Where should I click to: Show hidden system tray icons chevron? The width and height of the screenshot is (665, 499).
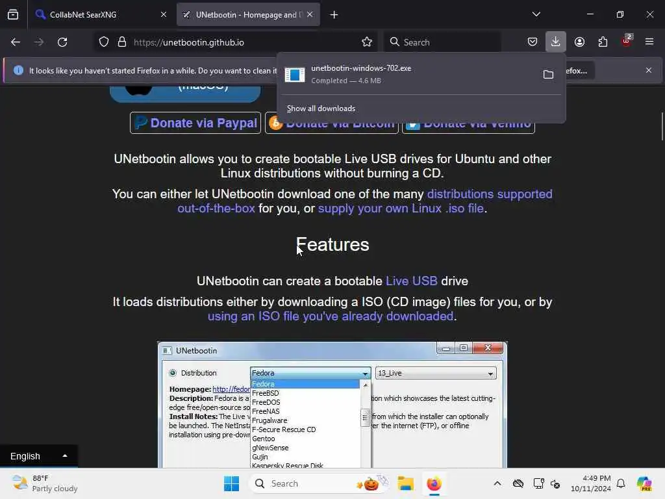(497, 483)
